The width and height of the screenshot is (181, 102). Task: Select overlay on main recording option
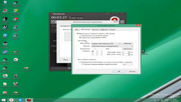pyautogui.click(x=80, y=36)
